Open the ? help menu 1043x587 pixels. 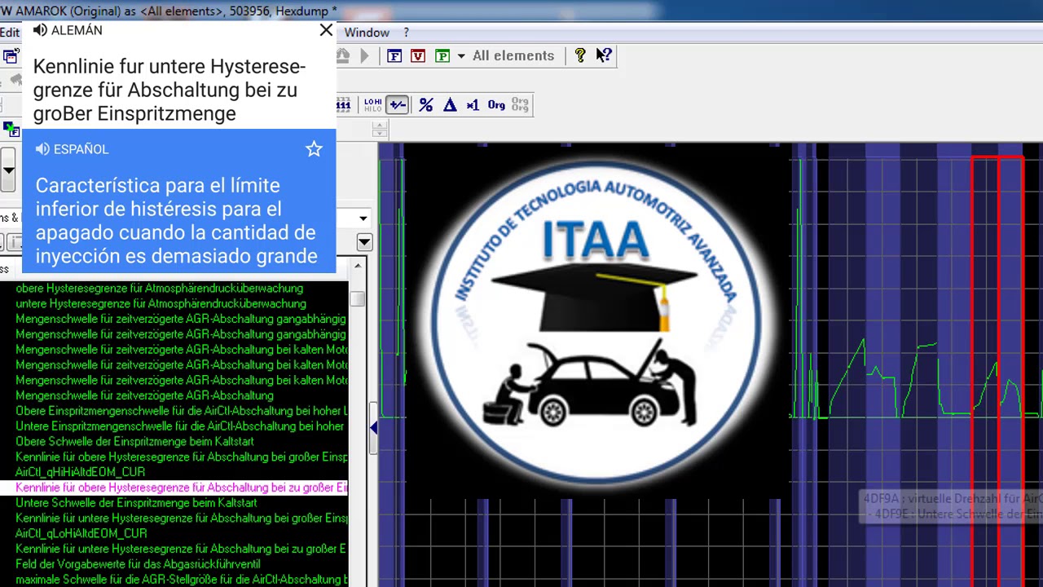pos(406,33)
